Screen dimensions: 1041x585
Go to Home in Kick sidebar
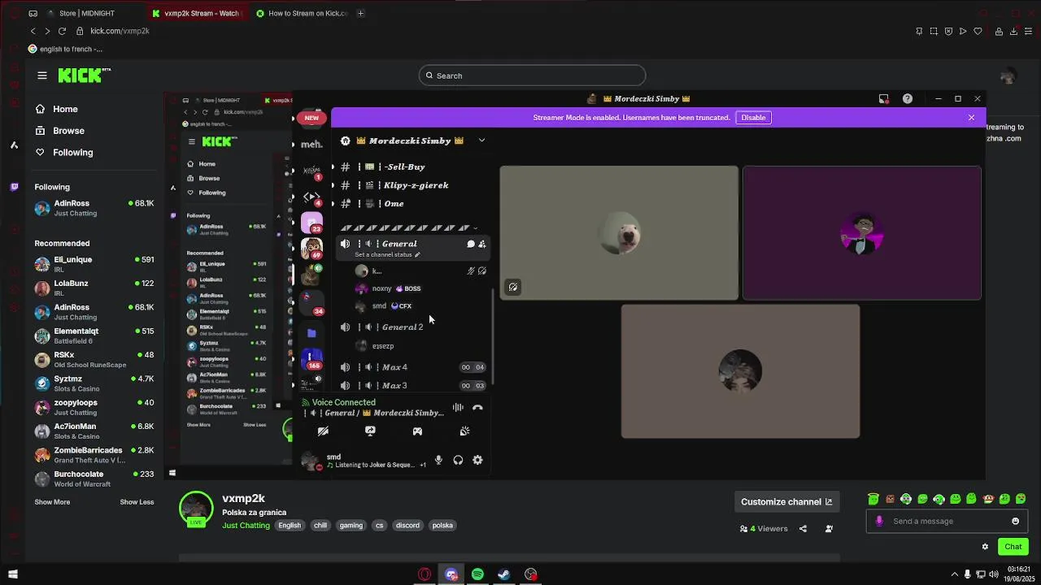tap(65, 109)
